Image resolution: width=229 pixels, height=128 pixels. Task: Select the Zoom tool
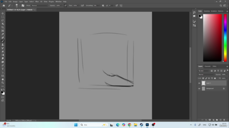click(x=3, y=83)
